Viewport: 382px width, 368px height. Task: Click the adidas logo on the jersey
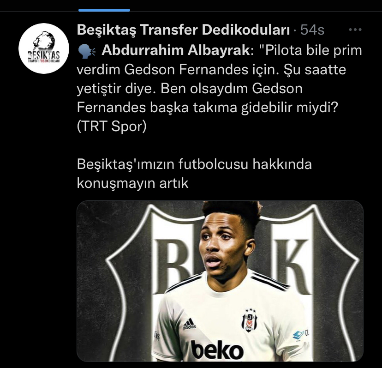[190, 324]
